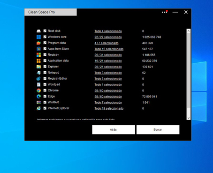Toggle the Chrome checkbox
213x173 pixels.
[x=45, y=90]
